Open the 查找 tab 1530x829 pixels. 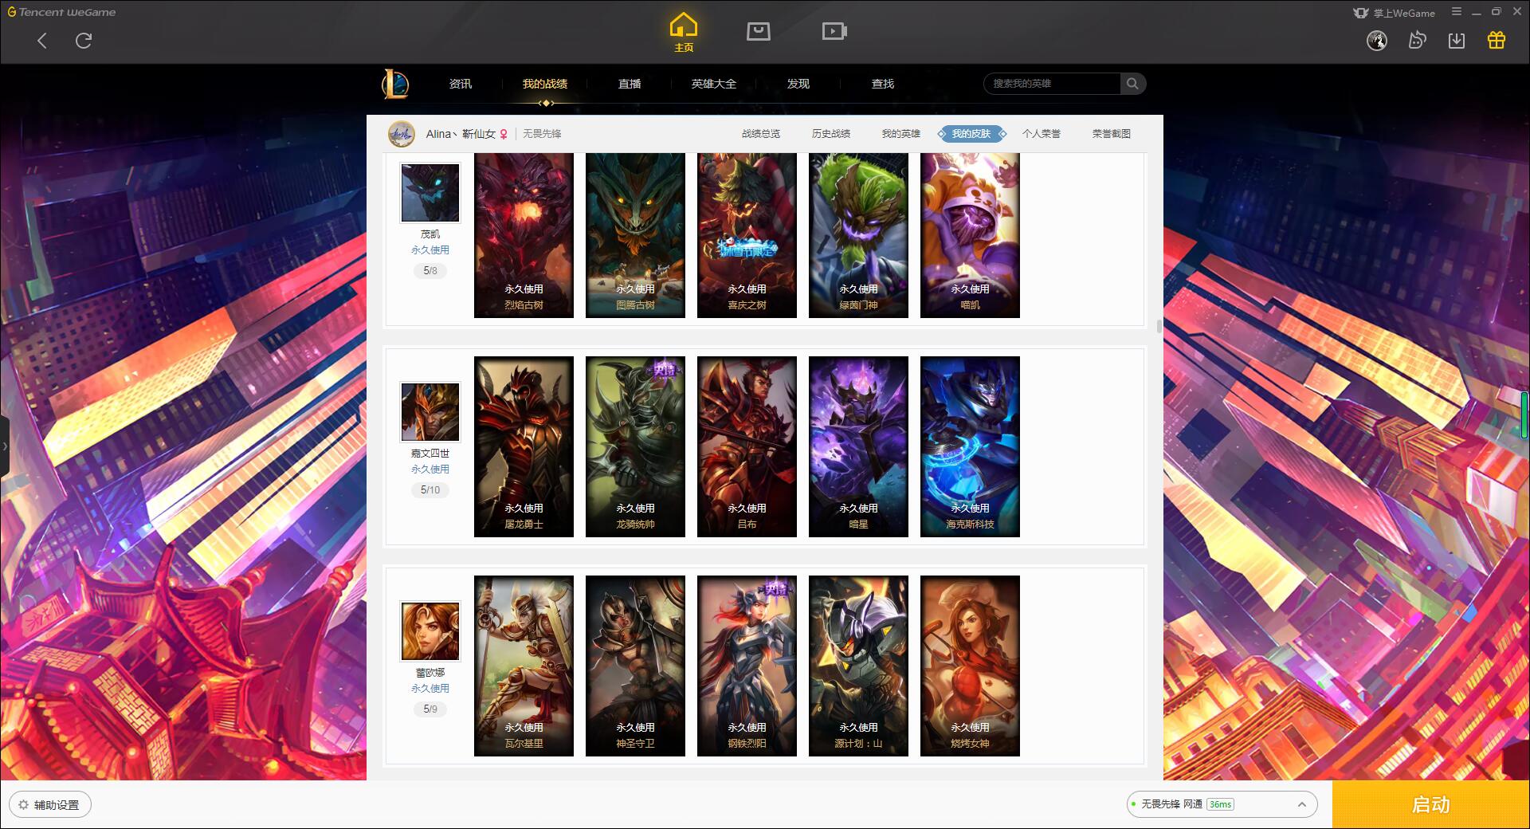tap(883, 84)
